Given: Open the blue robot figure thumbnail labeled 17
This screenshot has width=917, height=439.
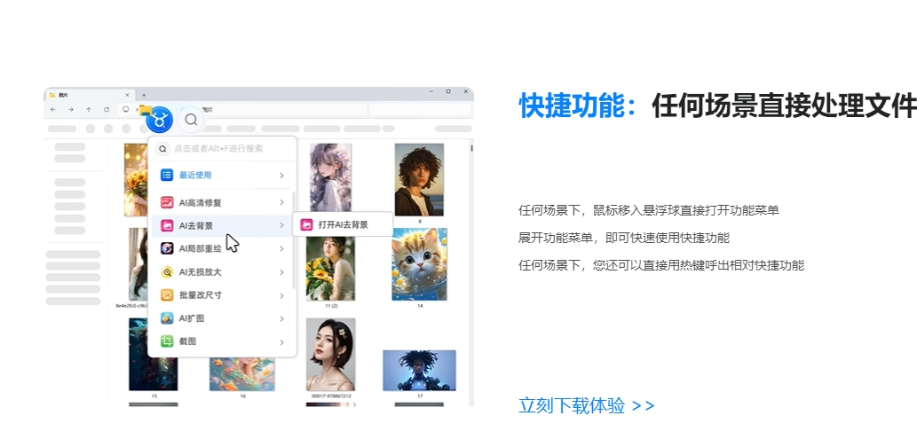Looking at the screenshot, I should tap(419, 371).
